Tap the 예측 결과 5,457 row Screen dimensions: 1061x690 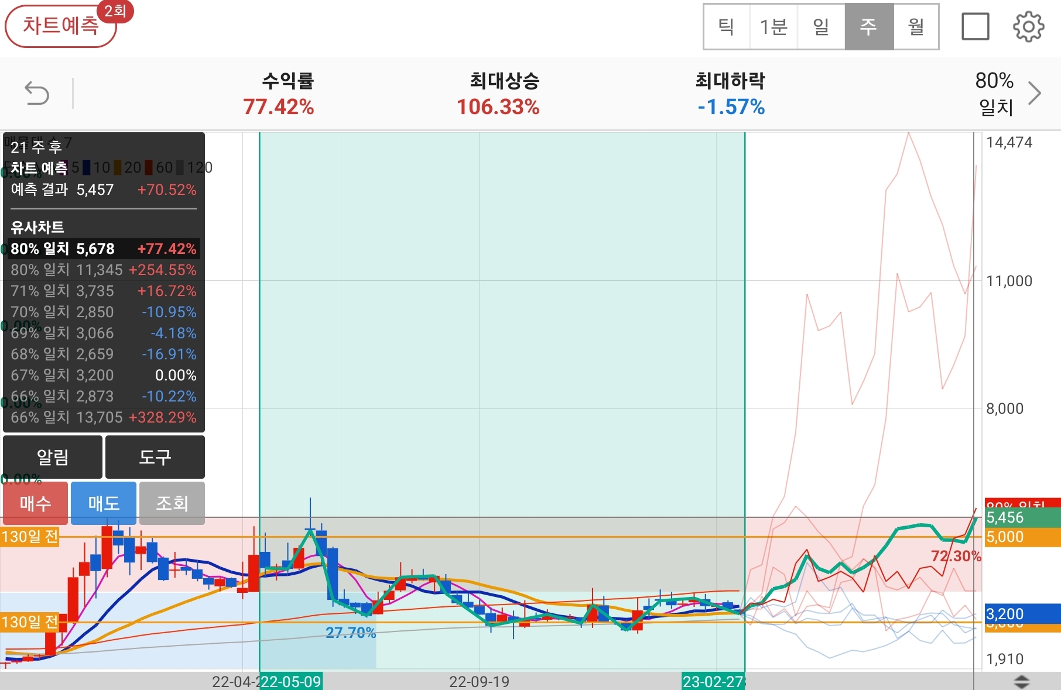(x=104, y=190)
